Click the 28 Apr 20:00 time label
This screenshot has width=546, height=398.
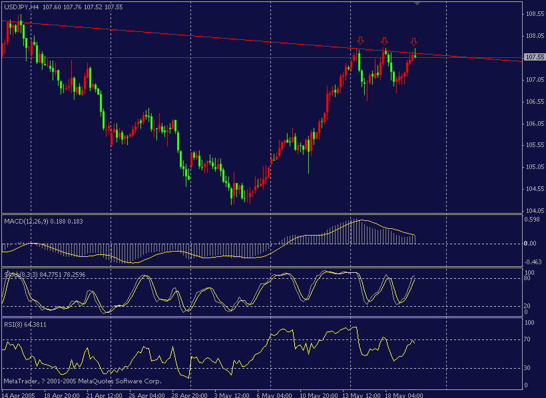[x=189, y=395]
